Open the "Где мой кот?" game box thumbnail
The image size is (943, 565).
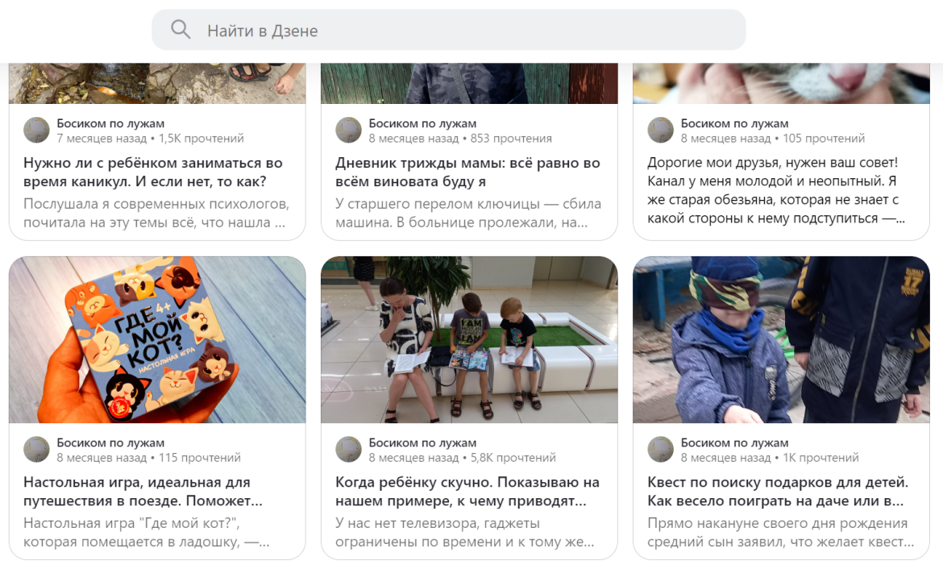[x=157, y=339]
